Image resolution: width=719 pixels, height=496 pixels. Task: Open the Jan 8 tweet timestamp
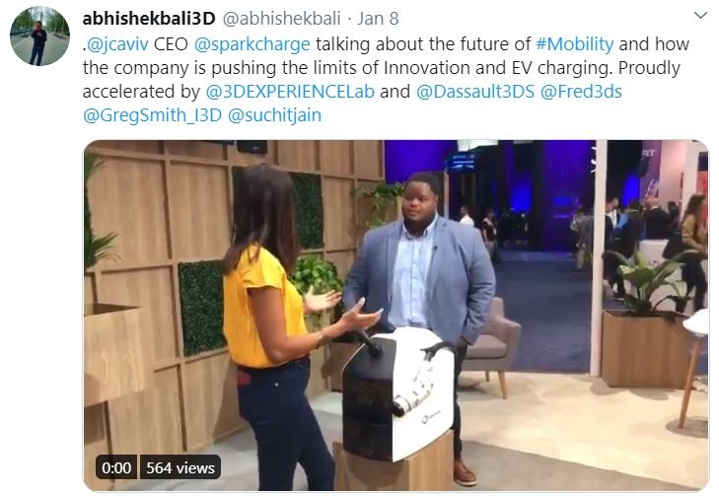click(379, 19)
